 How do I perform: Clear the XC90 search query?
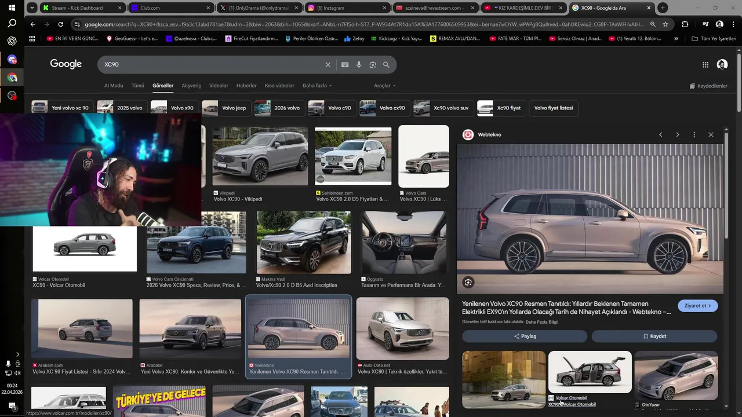[328, 65]
